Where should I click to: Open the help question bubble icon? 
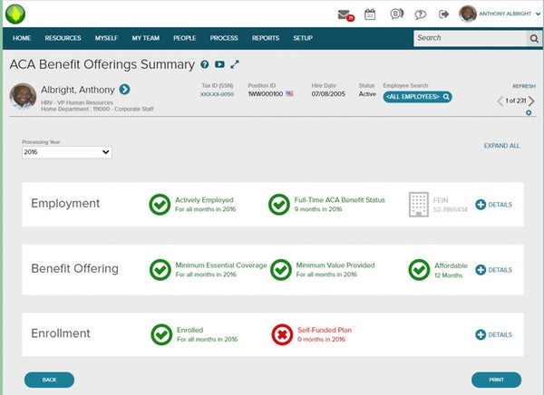pyautogui.click(x=420, y=14)
